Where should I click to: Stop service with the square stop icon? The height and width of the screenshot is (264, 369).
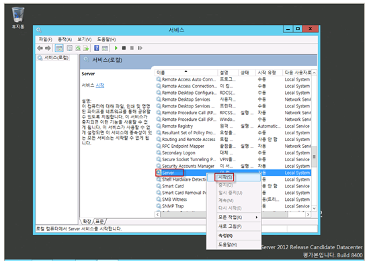pyautogui.click(x=124, y=48)
